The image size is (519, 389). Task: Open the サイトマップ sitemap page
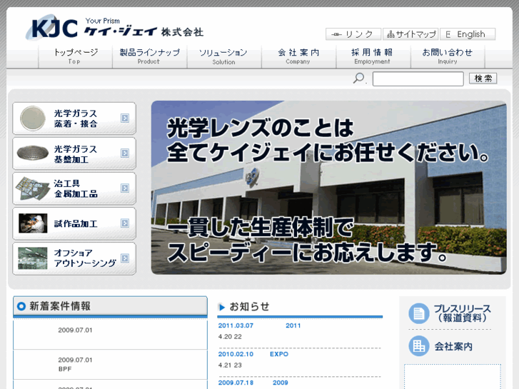coord(410,34)
